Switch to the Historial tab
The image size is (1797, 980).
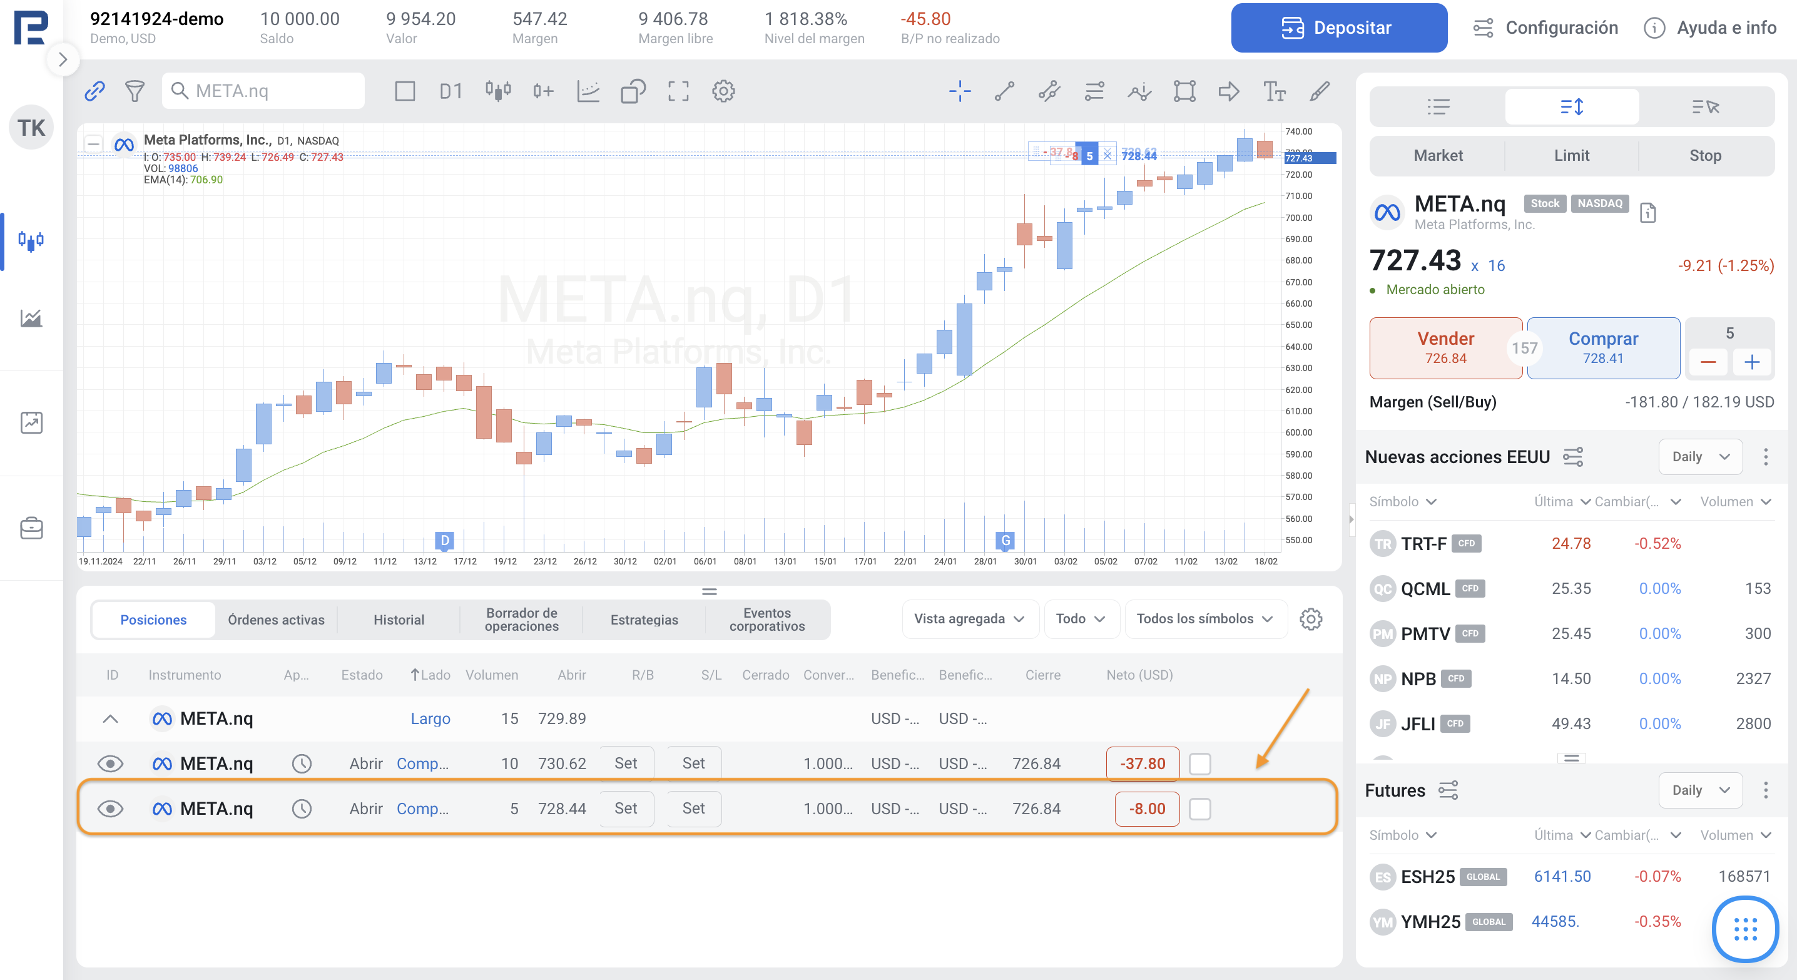(x=399, y=620)
